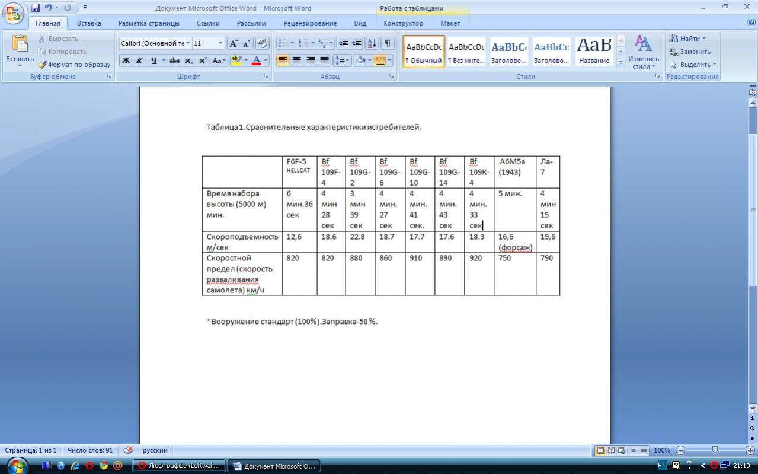The image size is (758, 474).
Task: Click the zoom slider in status bar
Action: (715, 450)
